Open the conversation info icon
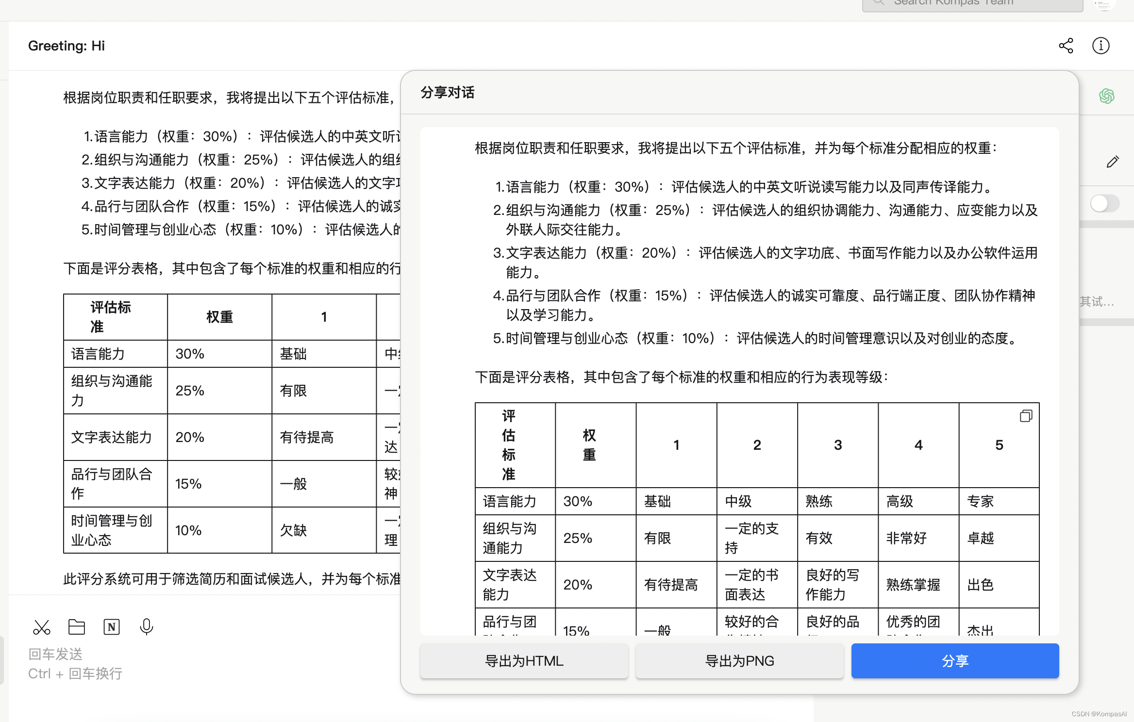The width and height of the screenshot is (1134, 722). tap(1101, 46)
